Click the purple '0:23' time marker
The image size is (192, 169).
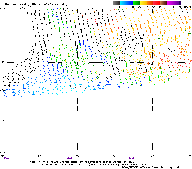click(7, 158)
